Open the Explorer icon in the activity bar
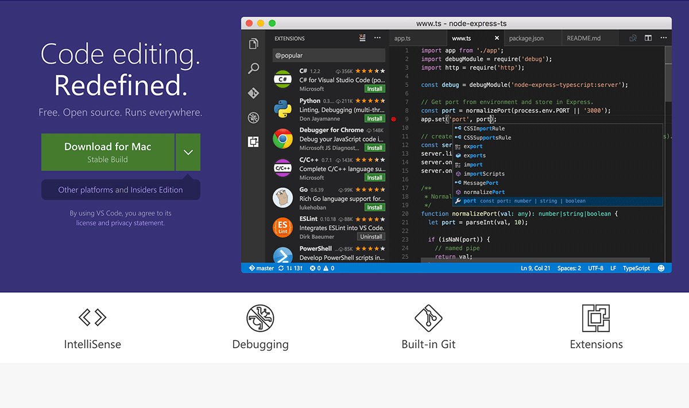Image resolution: width=689 pixels, height=408 pixels. pos(253,43)
